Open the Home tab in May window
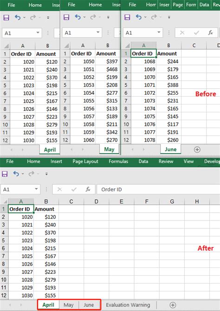Screen dimensions: 220x311 95,5
